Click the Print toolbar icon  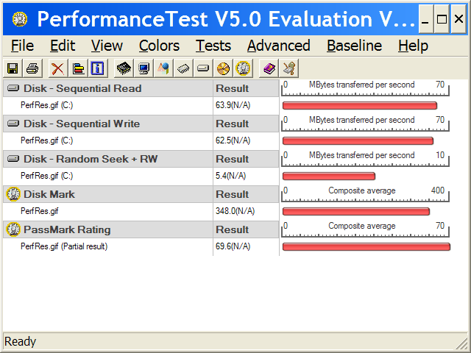pos(32,68)
